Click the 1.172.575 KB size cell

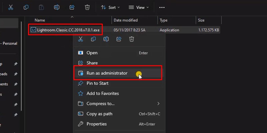point(209,30)
